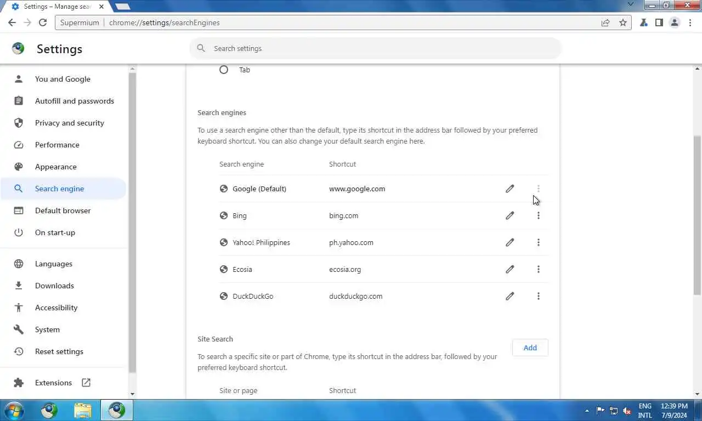Open Performance settings
This screenshot has width=702, height=421.
point(63,145)
